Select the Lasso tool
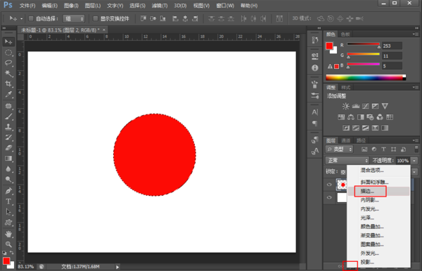 click(x=8, y=62)
